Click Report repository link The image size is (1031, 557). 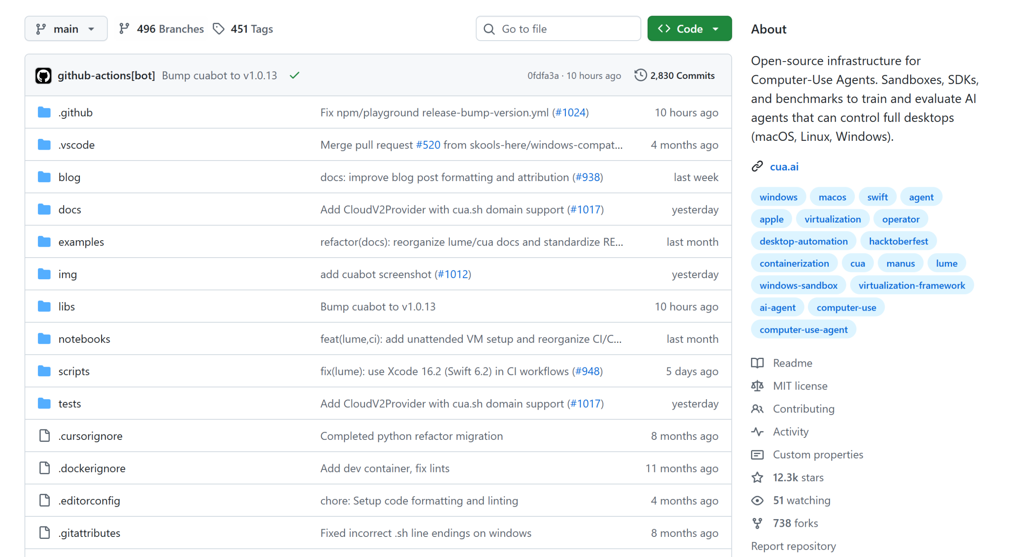point(793,546)
